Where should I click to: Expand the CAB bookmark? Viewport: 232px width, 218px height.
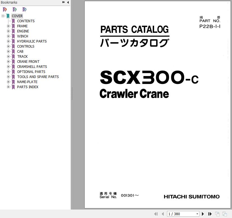click(8, 52)
